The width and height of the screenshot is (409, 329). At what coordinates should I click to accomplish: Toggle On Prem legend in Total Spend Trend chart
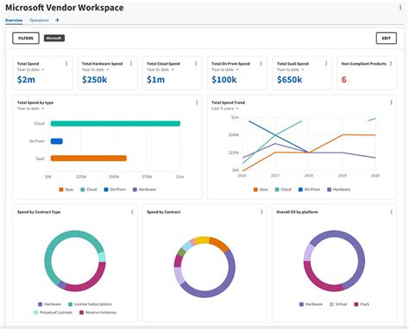(309, 189)
